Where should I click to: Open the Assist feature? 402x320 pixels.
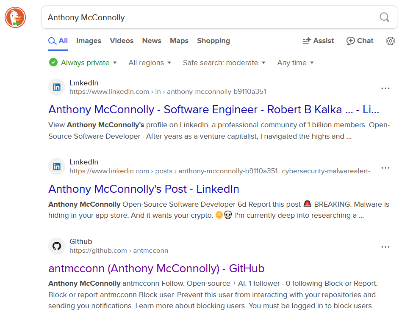[318, 41]
